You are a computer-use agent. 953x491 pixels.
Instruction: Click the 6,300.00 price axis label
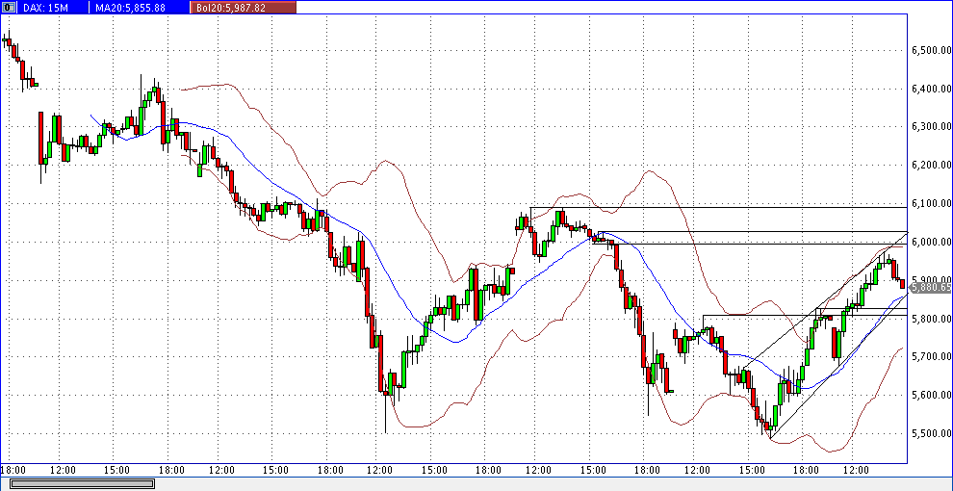point(931,127)
